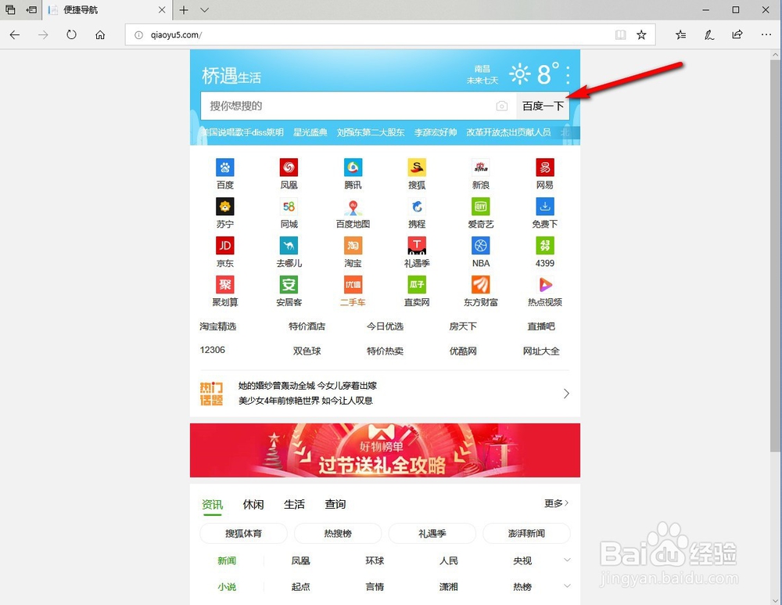Open the Edge Settings and more menu
782x605 pixels.
[x=766, y=34]
